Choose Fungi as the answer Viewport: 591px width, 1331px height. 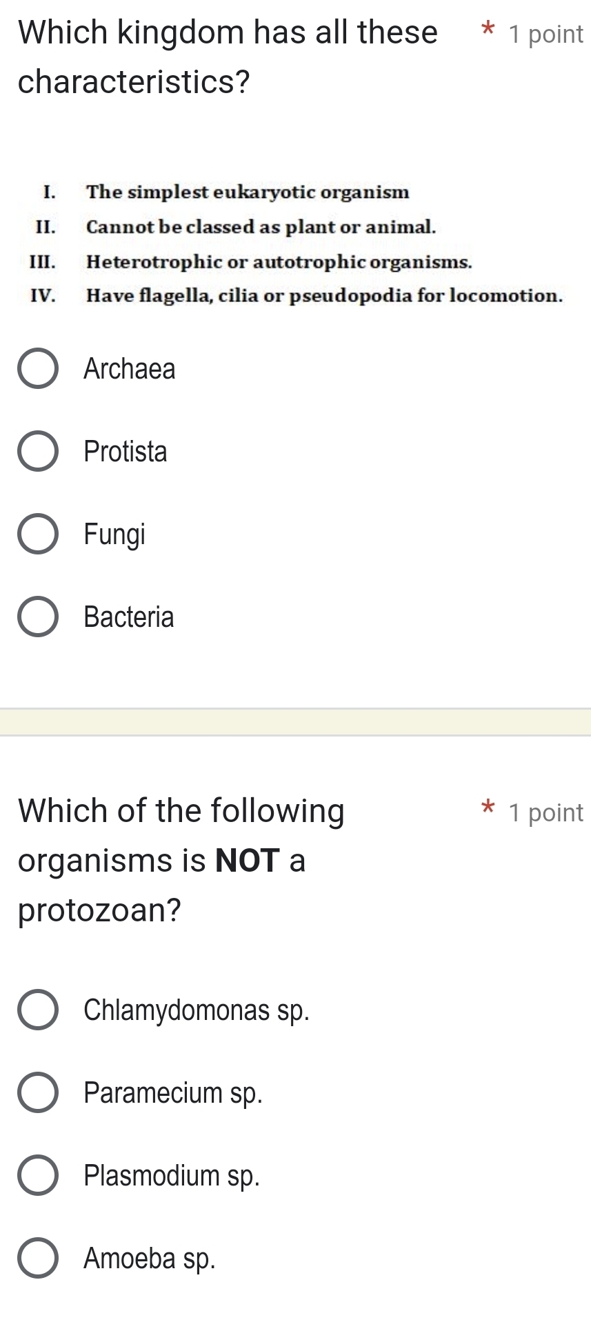[x=37, y=534]
